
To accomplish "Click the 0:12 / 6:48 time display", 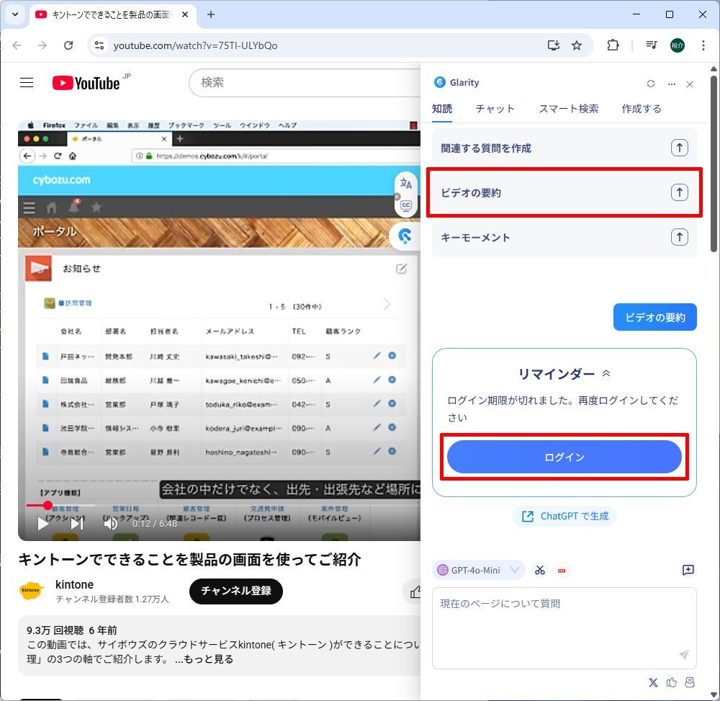I will 155,523.
